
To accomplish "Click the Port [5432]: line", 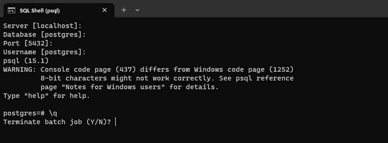I will tap(28, 43).
